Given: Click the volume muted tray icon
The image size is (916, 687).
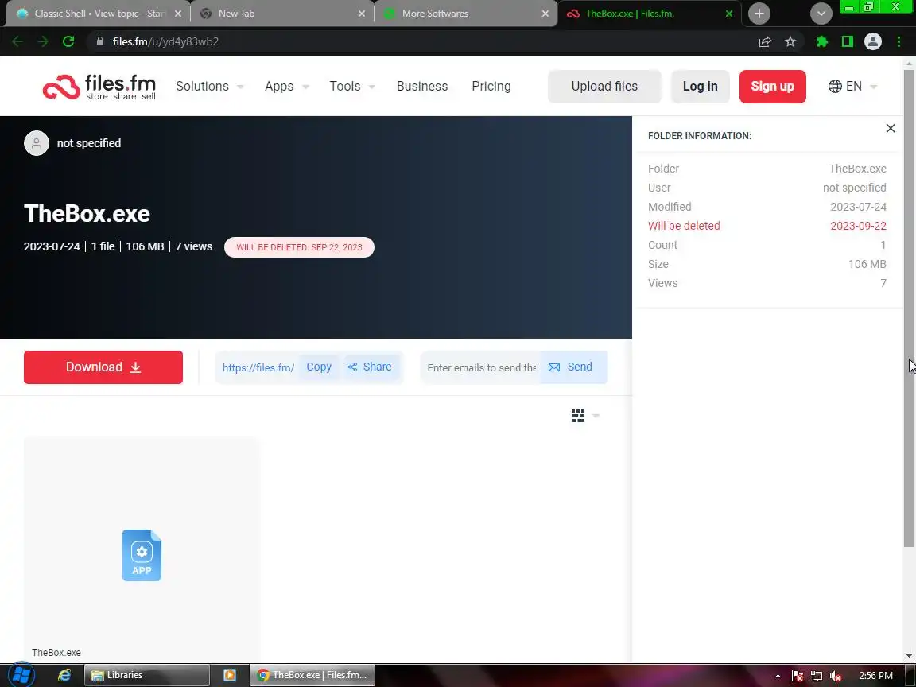Looking at the screenshot, I should click(836, 676).
